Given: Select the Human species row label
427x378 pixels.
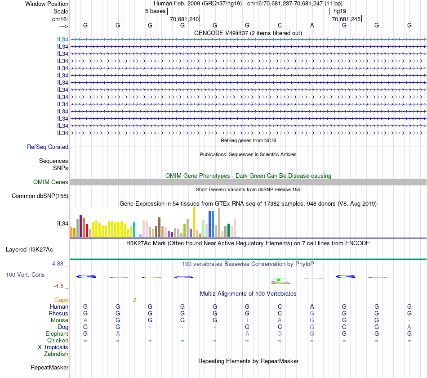Looking at the screenshot, I should 59,306.
